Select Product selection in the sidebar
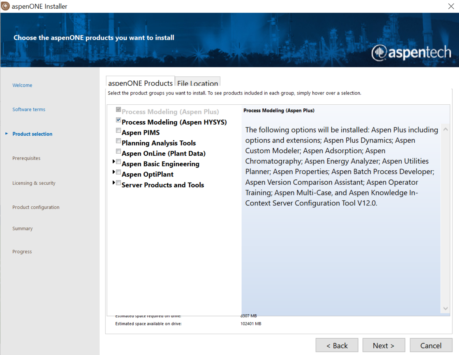Screen dimensions: 459x355 pyautogui.click(x=32, y=134)
